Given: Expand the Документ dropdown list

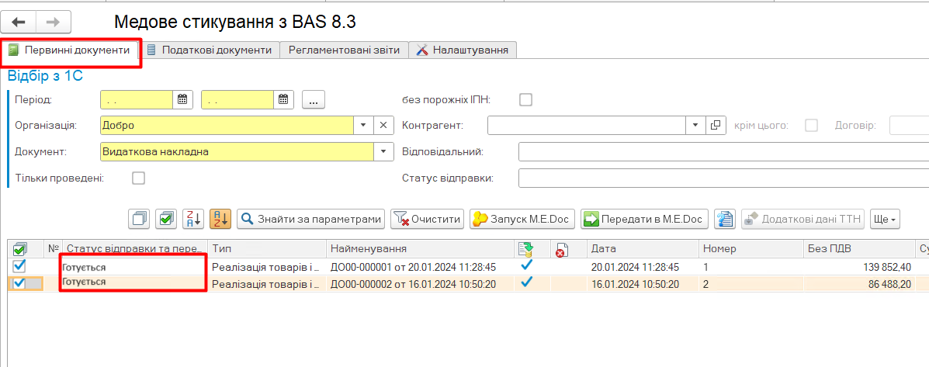Looking at the screenshot, I should (x=383, y=151).
